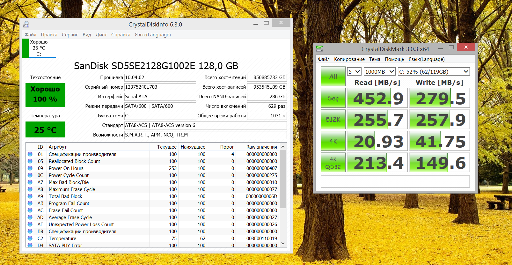Image resolution: width=512 pixels, height=265 pixels.
Task: Click total host reads field 850885733 GB
Action: click(x=267, y=77)
